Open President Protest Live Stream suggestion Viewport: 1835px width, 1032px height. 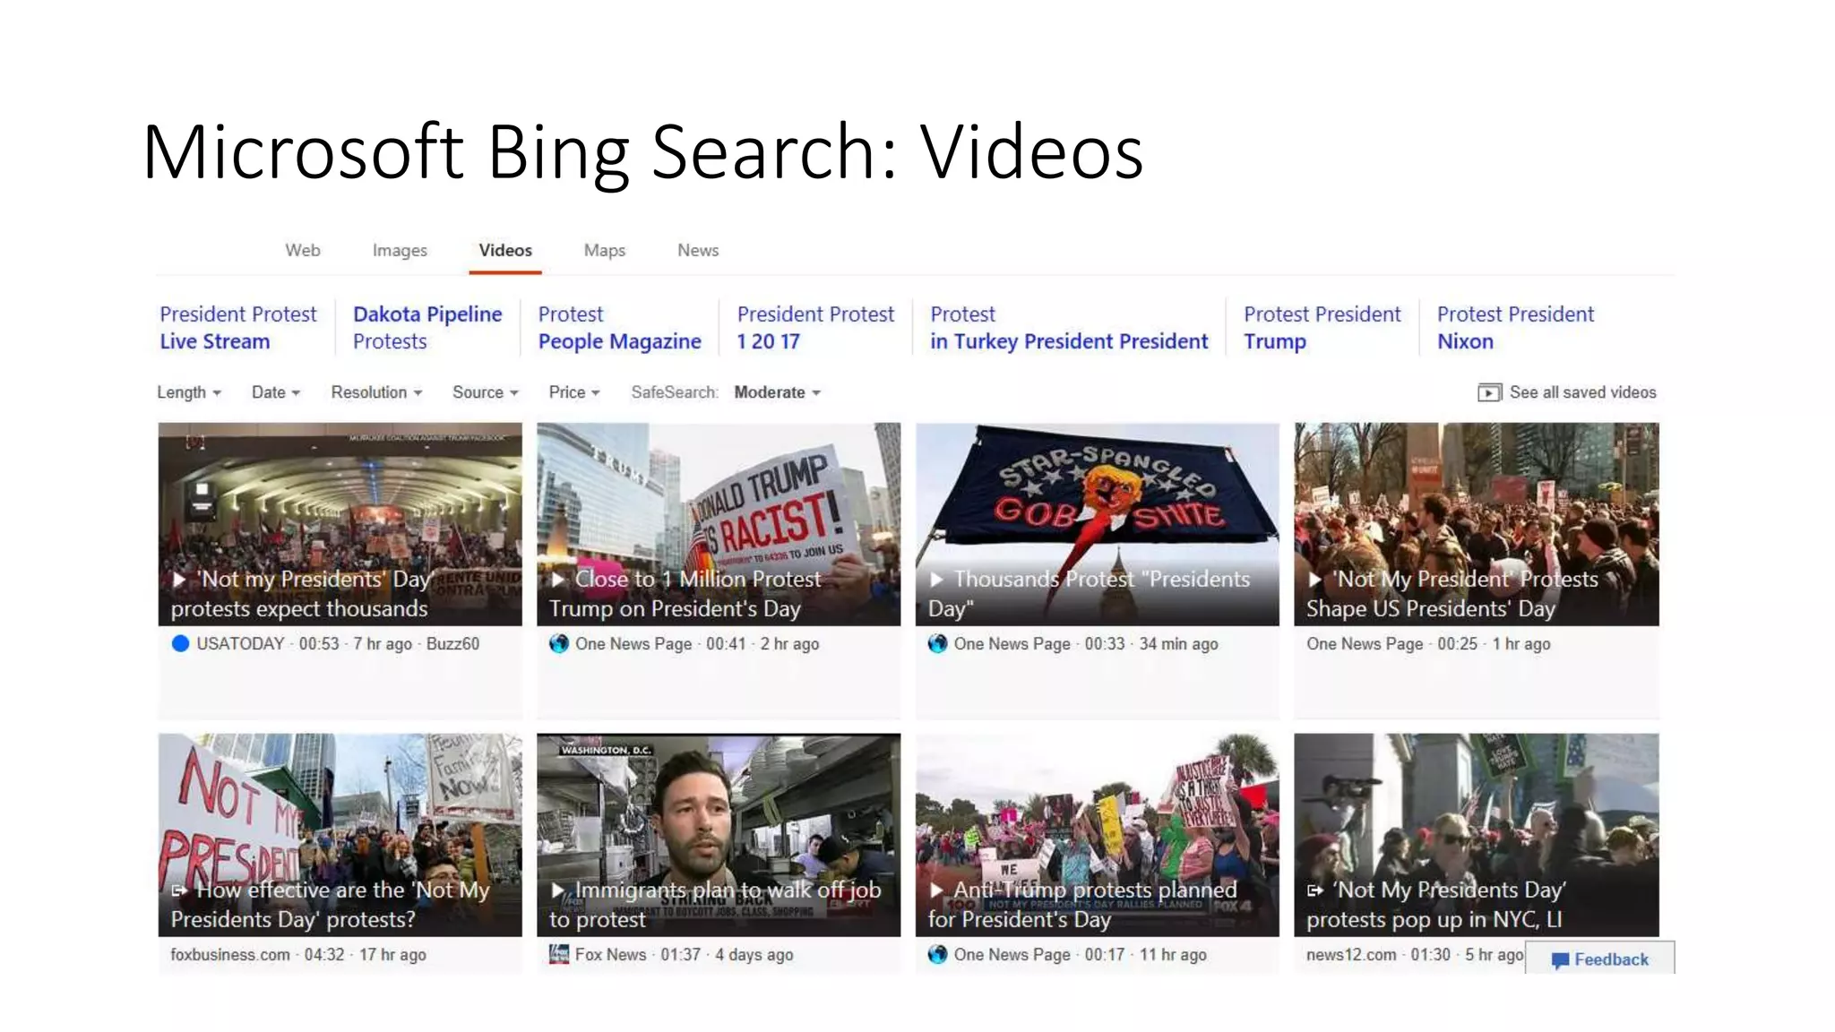click(x=238, y=328)
